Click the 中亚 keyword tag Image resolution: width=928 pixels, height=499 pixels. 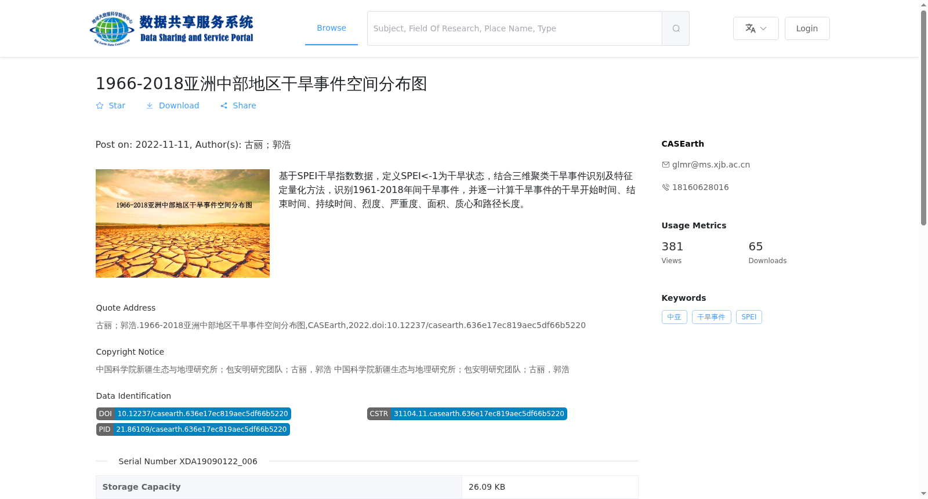[675, 317]
